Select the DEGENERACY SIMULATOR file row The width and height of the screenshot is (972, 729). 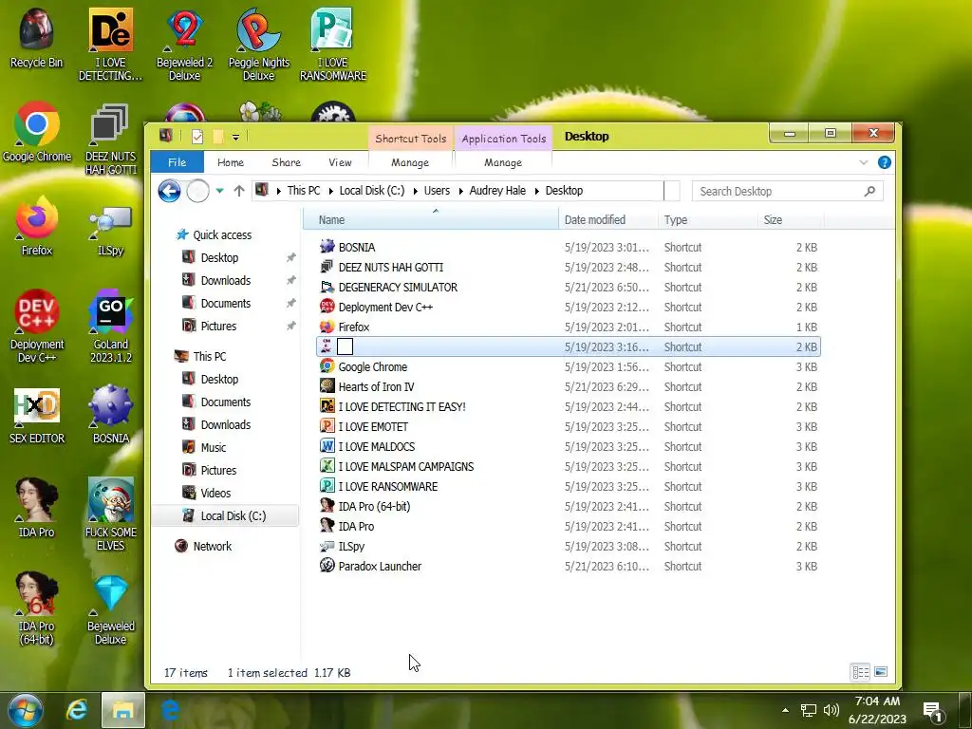[568, 287]
